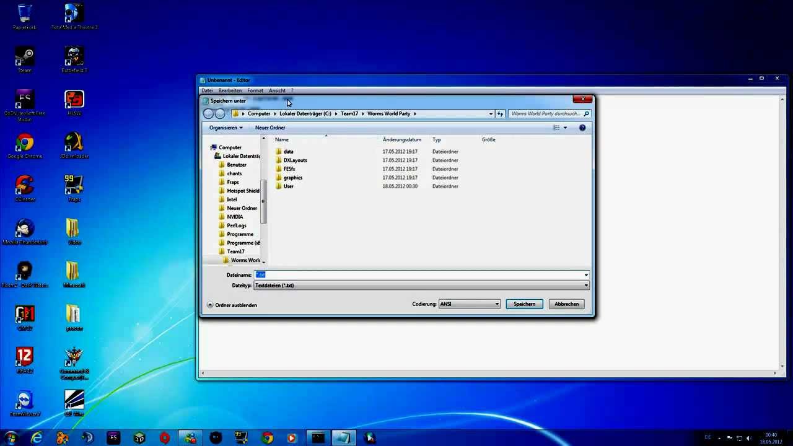The width and height of the screenshot is (793, 446).
Task: Click the volume icon in system tray
Action: [748, 438]
